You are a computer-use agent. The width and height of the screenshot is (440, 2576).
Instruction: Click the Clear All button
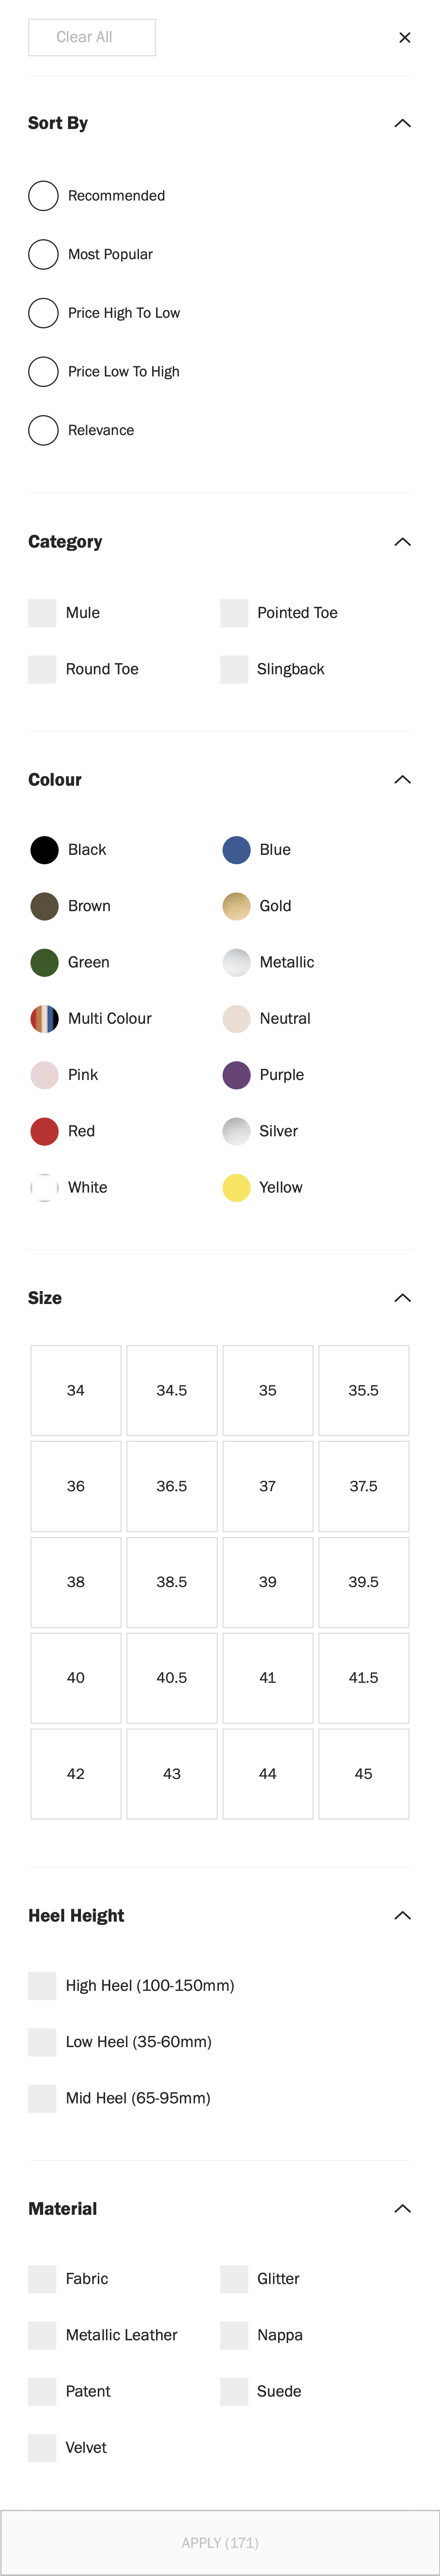[x=91, y=37]
